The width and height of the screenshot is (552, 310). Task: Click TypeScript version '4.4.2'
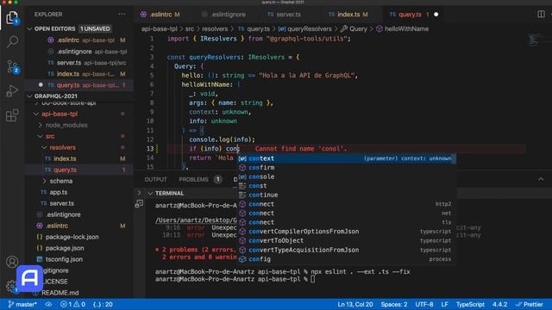coord(499,304)
